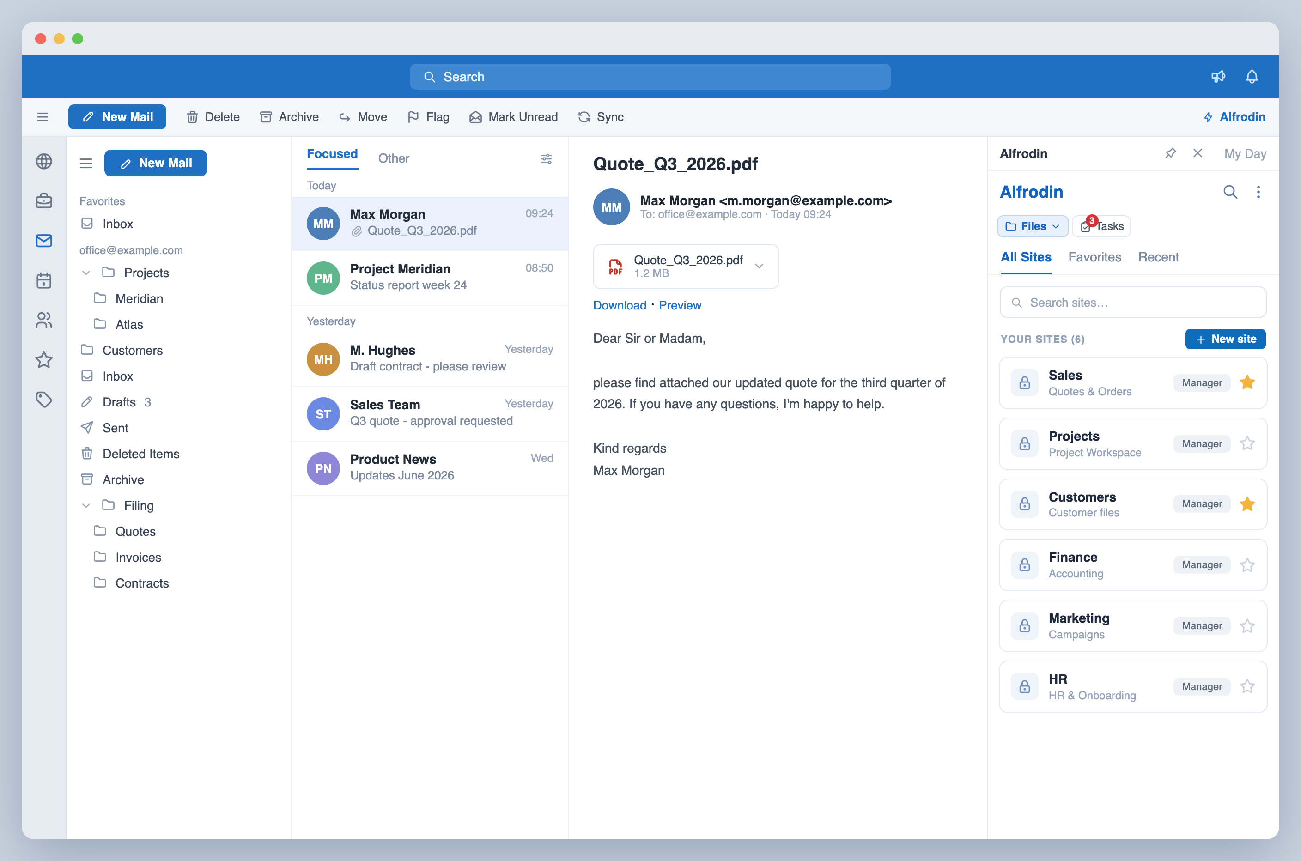
Task: Preview the attachment
Action: click(x=680, y=305)
